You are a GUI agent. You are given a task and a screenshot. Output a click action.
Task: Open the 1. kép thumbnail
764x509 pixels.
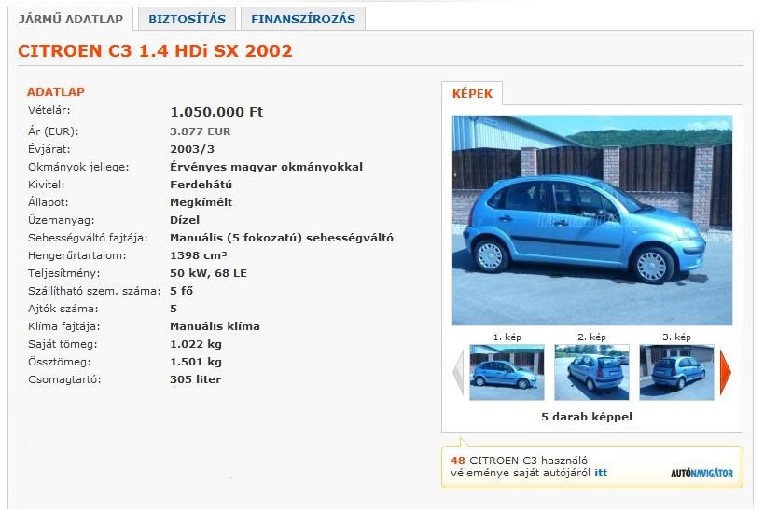[507, 372]
